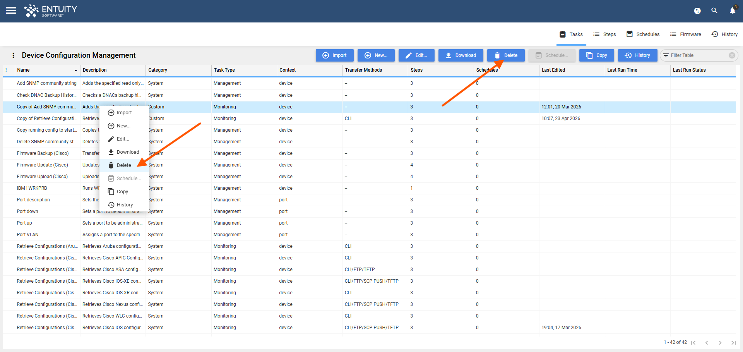Select the Firmware Backup (Cisco) row
This screenshot has height=352, width=743.
370,153
